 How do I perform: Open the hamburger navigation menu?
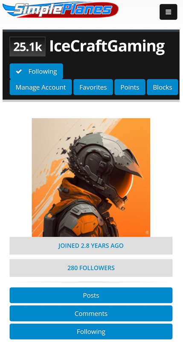(x=168, y=12)
